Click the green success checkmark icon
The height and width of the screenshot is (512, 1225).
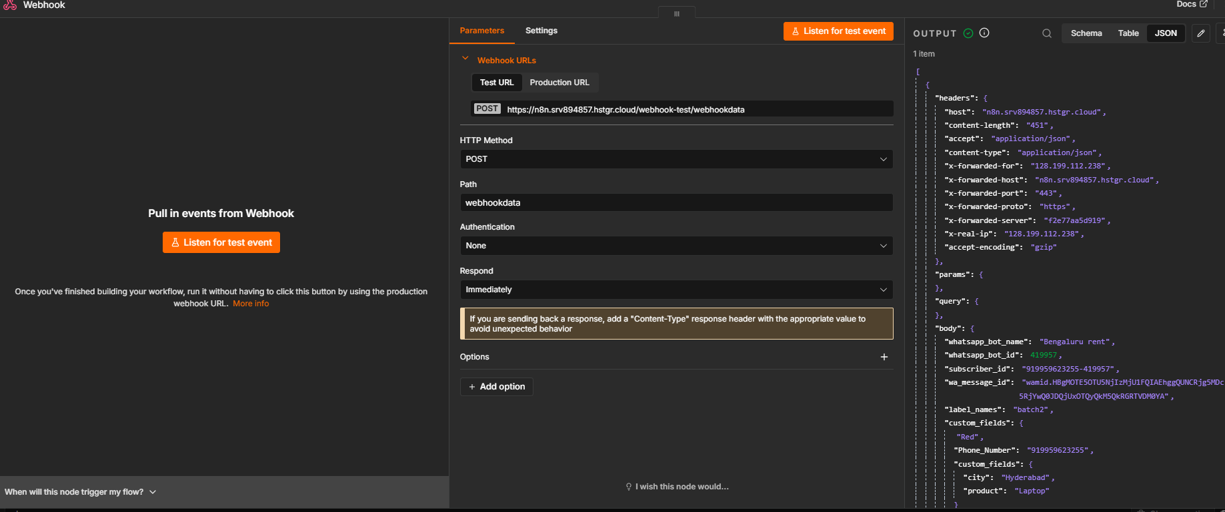click(x=968, y=33)
